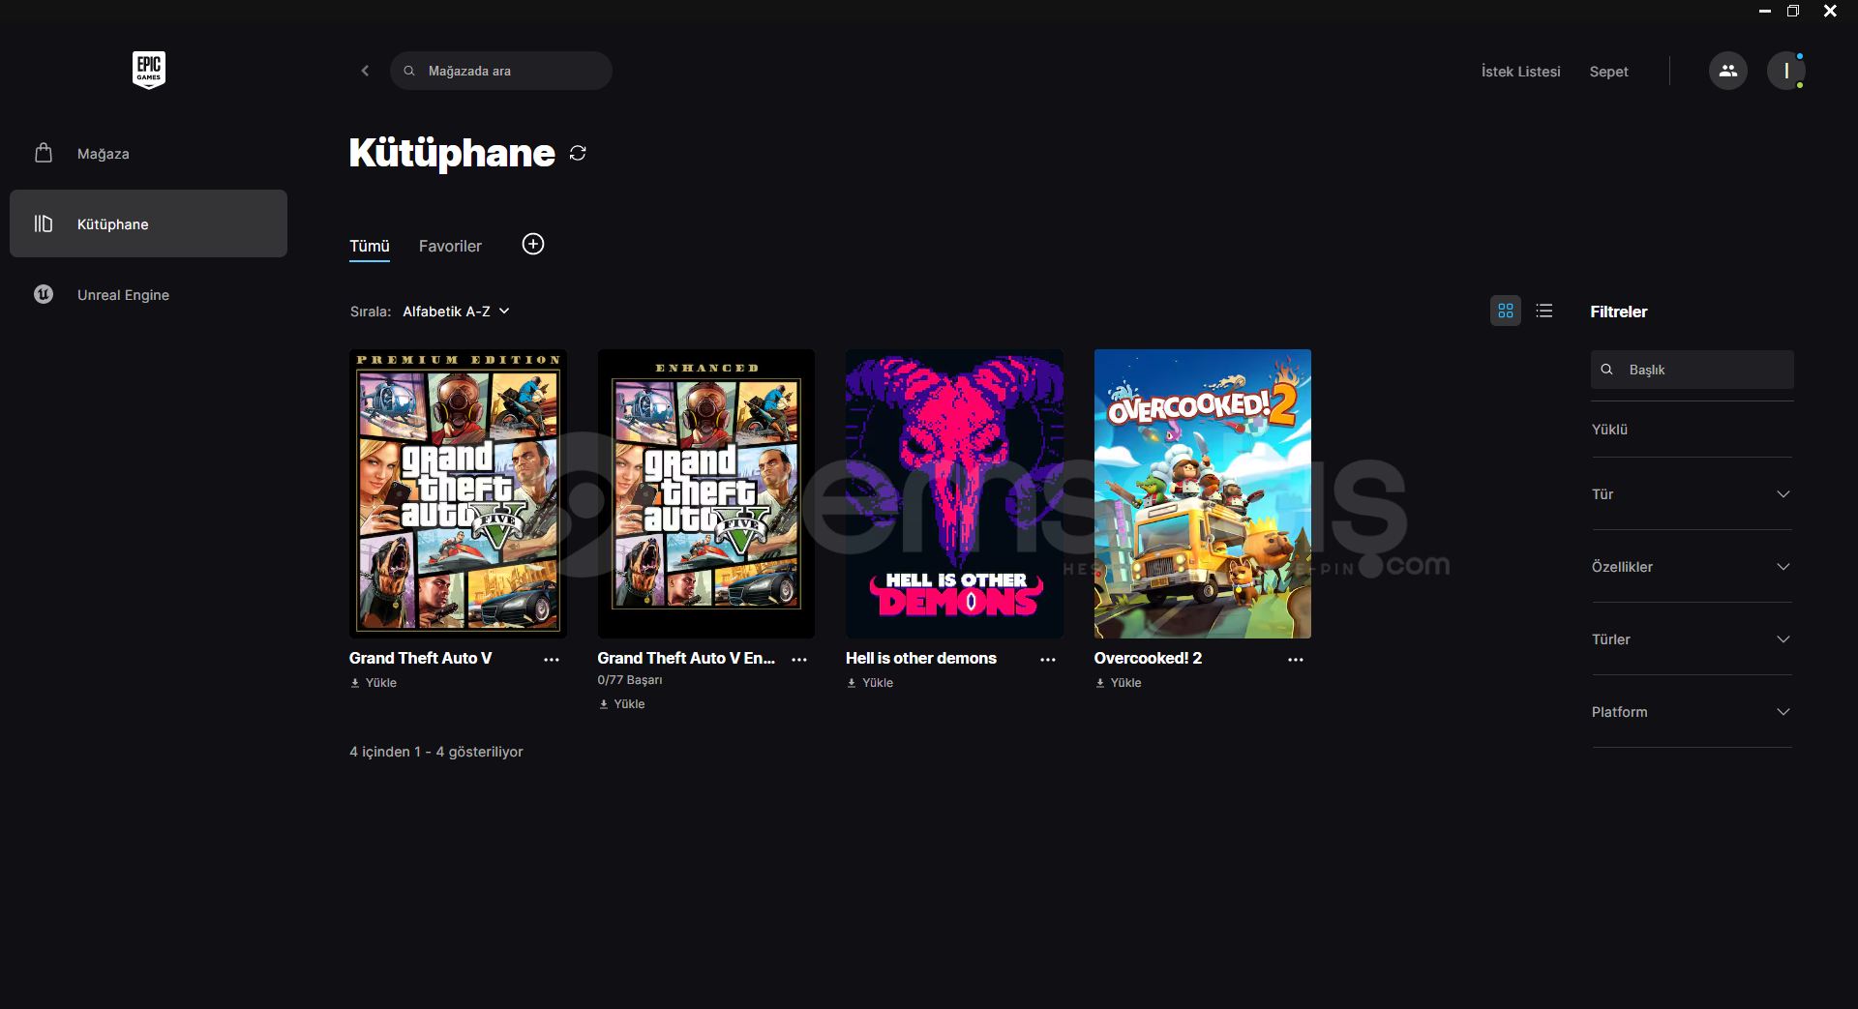1858x1009 pixels.
Task: Click Yükle under Hell is other demons
Action: (870, 683)
